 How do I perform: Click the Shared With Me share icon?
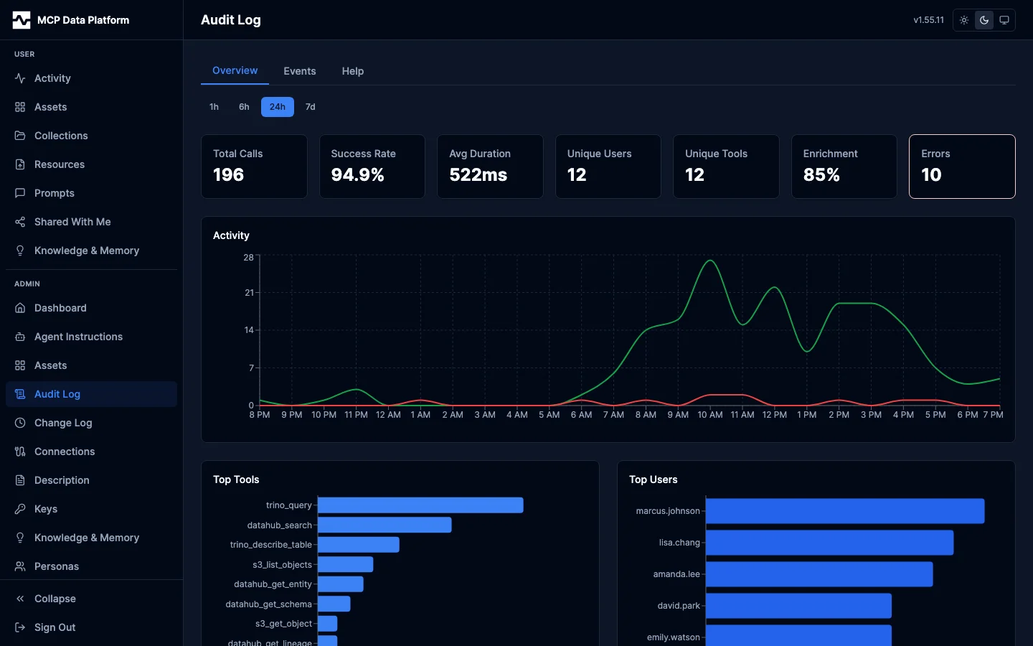(x=20, y=222)
